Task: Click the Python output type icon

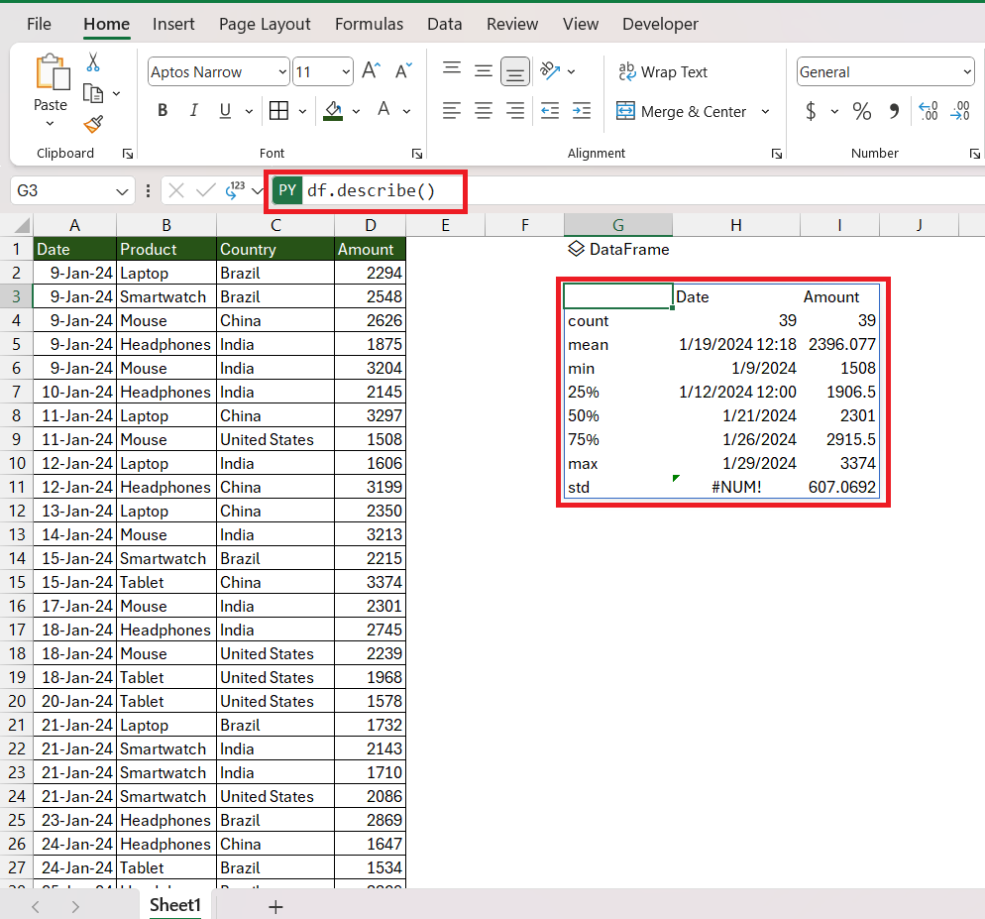Action: coord(236,189)
